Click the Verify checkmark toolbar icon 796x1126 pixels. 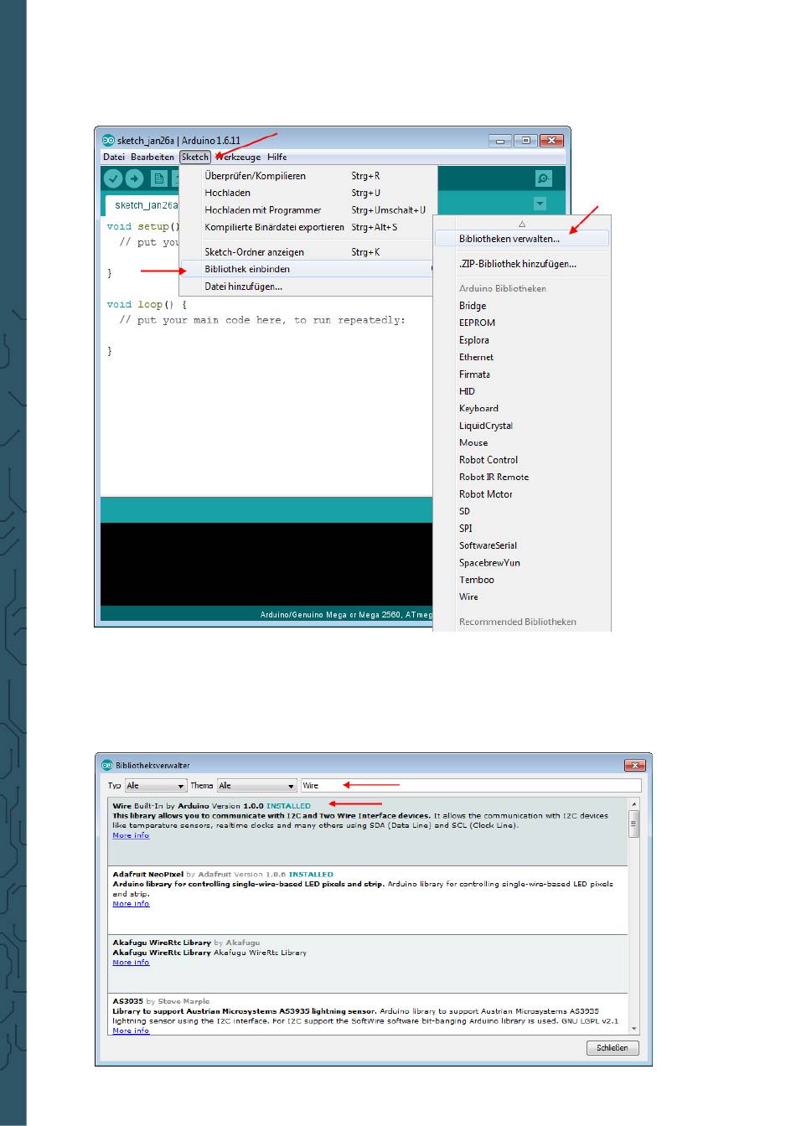point(113,178)
